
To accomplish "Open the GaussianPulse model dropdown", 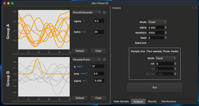I will click(x=87, y=60).
